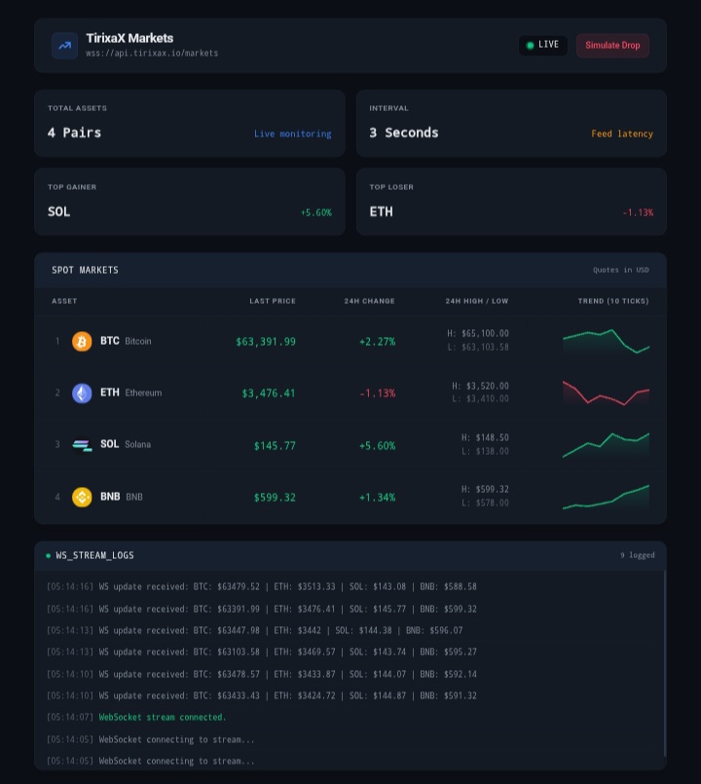The image size is (701, 784).
Task: Click the SOL row change +5.60%
Action: [x=377, y=445]
